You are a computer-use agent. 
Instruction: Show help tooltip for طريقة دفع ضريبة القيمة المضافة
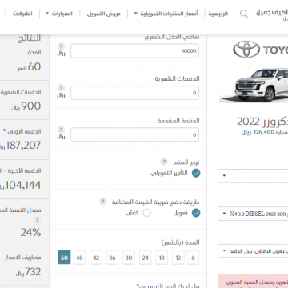pos(103,202)
